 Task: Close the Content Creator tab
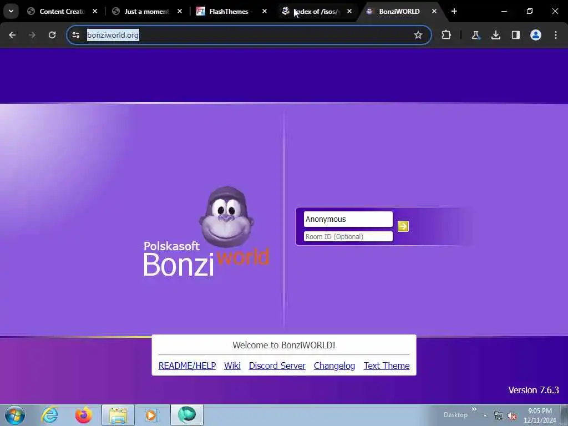(x=94, y=11)
